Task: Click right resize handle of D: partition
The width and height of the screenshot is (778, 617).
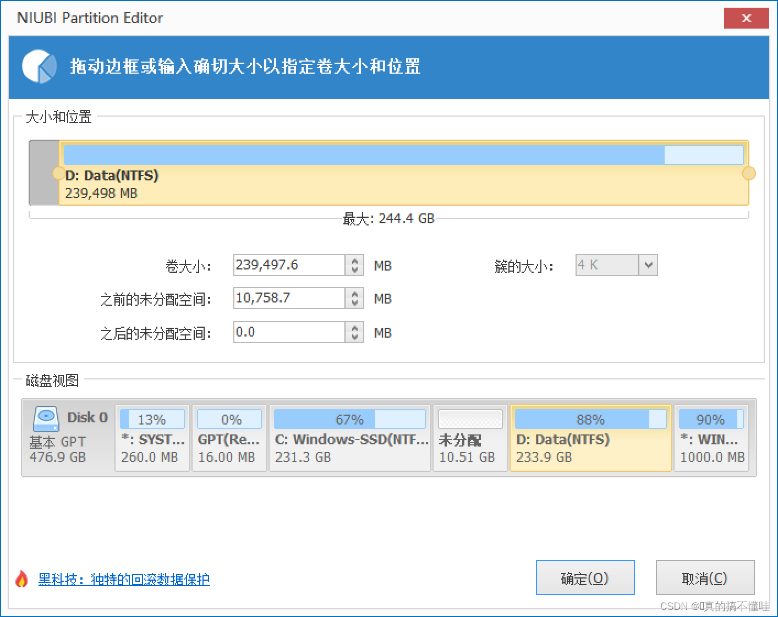Action: tap(749, 174)
